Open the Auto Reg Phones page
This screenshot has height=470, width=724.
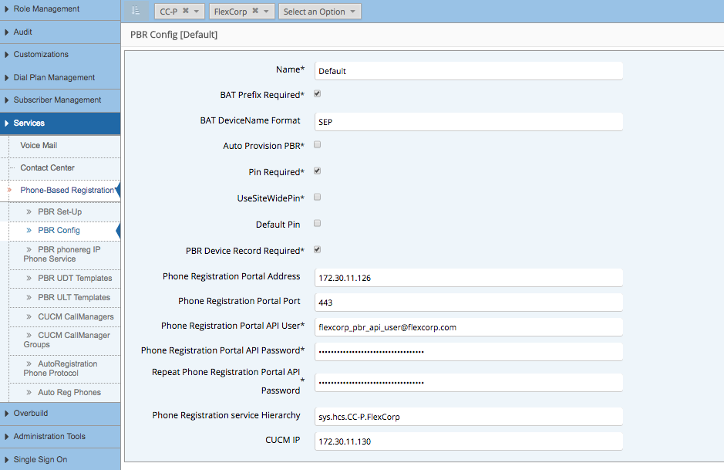tap(70, 392)
